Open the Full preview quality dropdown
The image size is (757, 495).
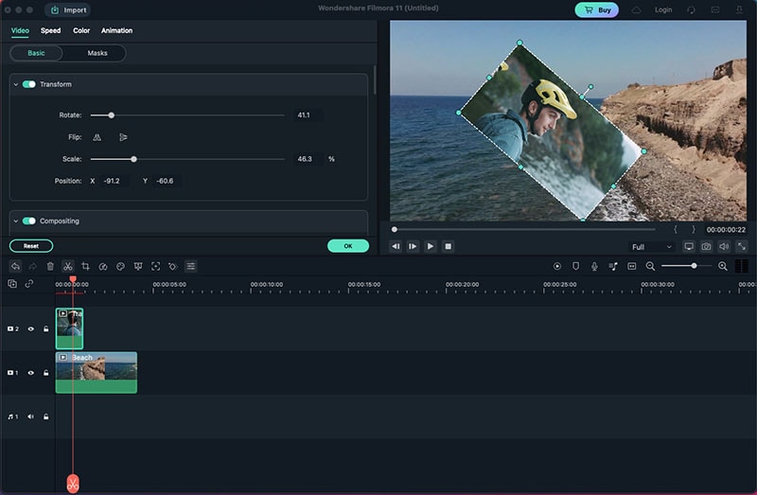tap(651, 247)
